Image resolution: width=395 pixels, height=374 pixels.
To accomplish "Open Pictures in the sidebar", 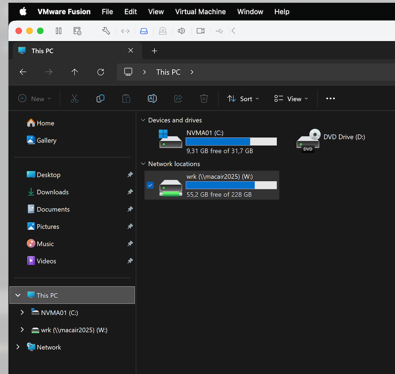I will coord(43,226).
